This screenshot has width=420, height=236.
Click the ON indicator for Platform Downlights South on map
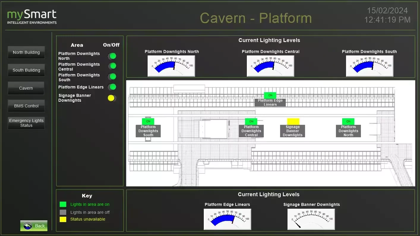tap(148, 121)
